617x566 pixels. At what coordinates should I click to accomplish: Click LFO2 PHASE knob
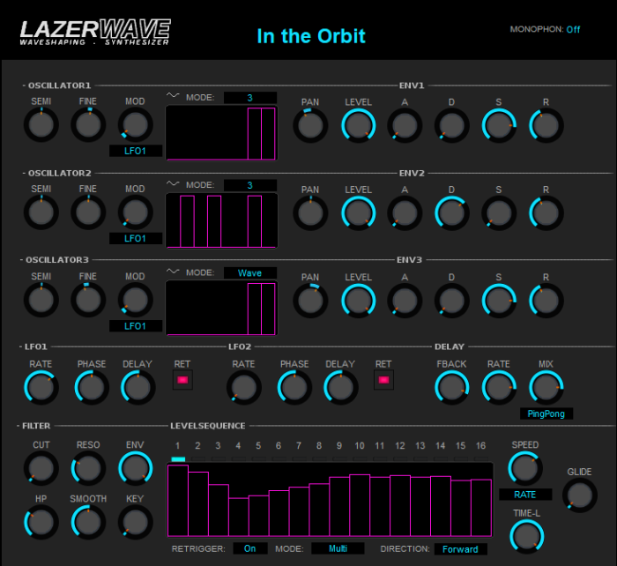[x=294, y=387]
